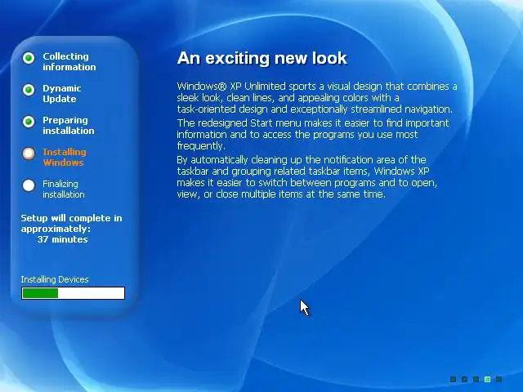Click the bright highlighted slide indicator square
This screenshot has width=523, height=392.
click(487, 379)
